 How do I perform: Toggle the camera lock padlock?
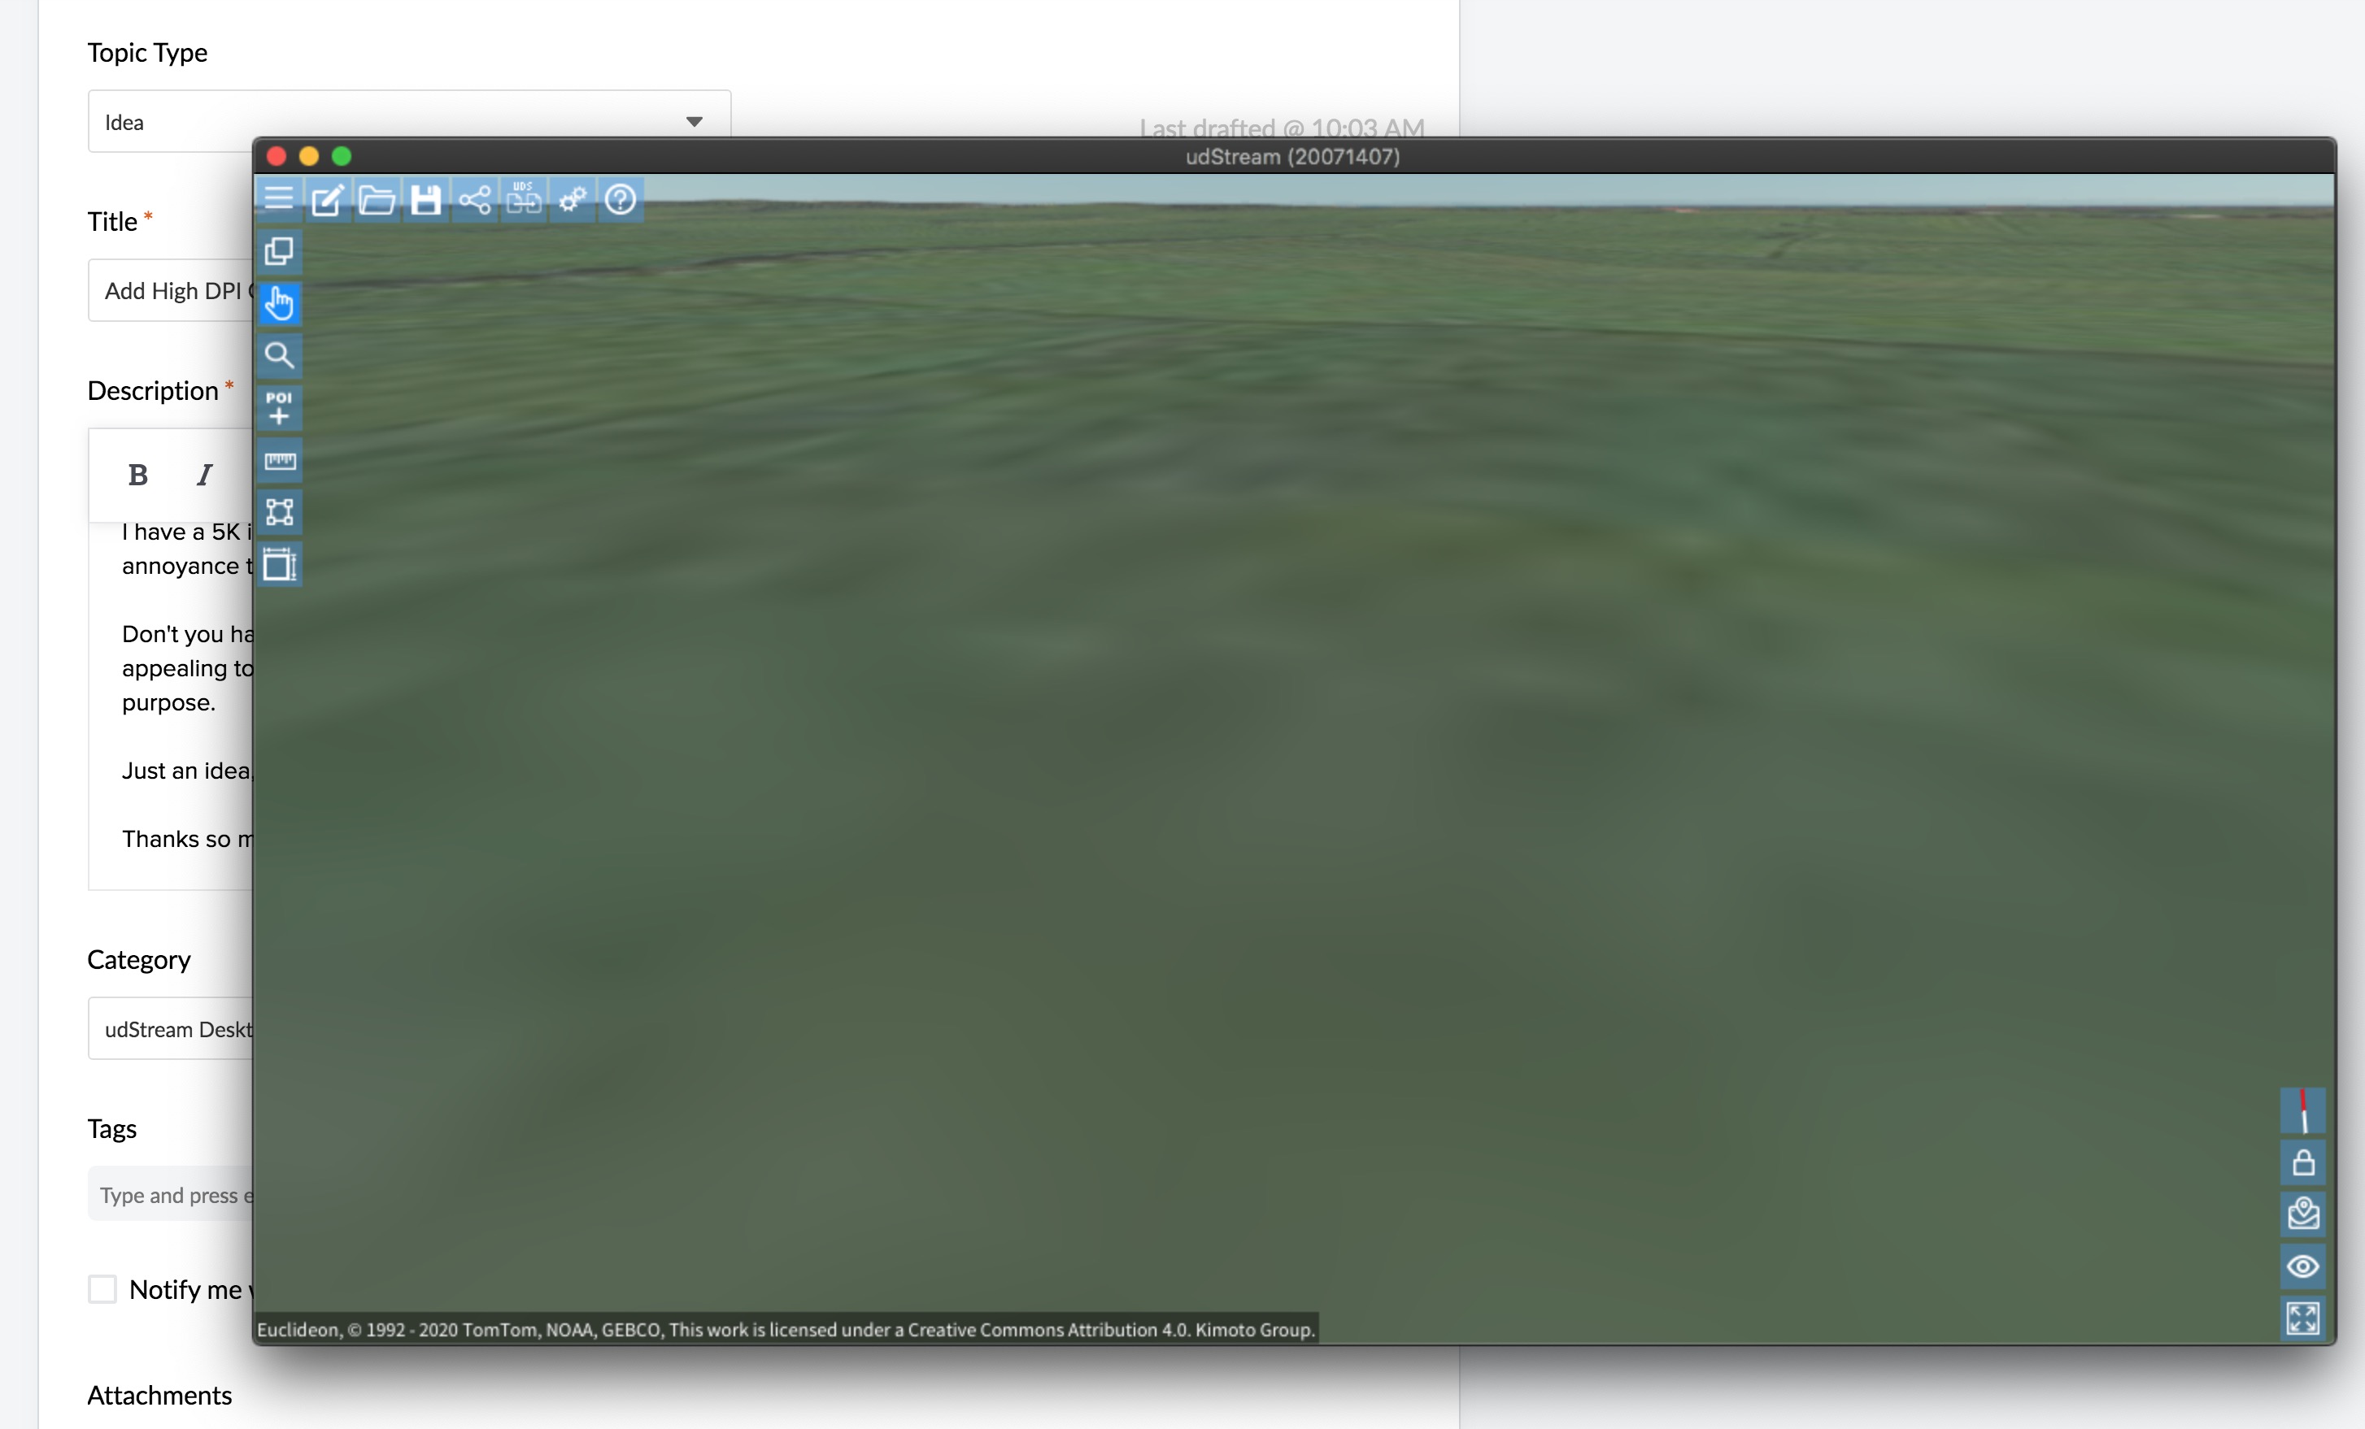click(2302, 1163)
